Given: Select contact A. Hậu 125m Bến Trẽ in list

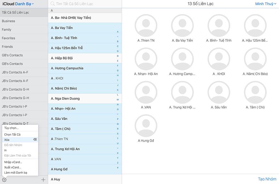Looking at the screenshot, I should pyautogui.click(x=85, y=48).
